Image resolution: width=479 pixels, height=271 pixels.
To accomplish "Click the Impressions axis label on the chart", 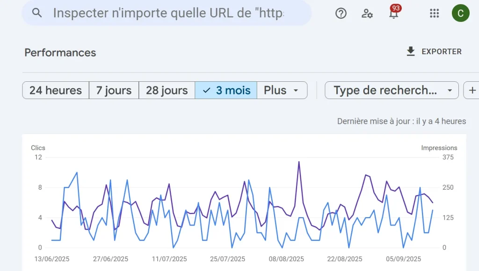I will [439, 148].
